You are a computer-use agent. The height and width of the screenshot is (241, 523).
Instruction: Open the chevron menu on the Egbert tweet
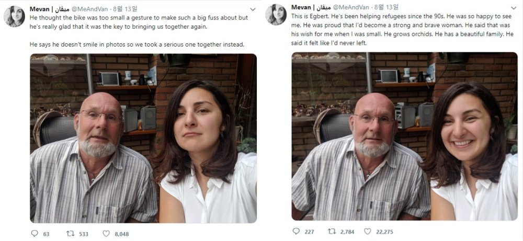click(x=514, y=7)
